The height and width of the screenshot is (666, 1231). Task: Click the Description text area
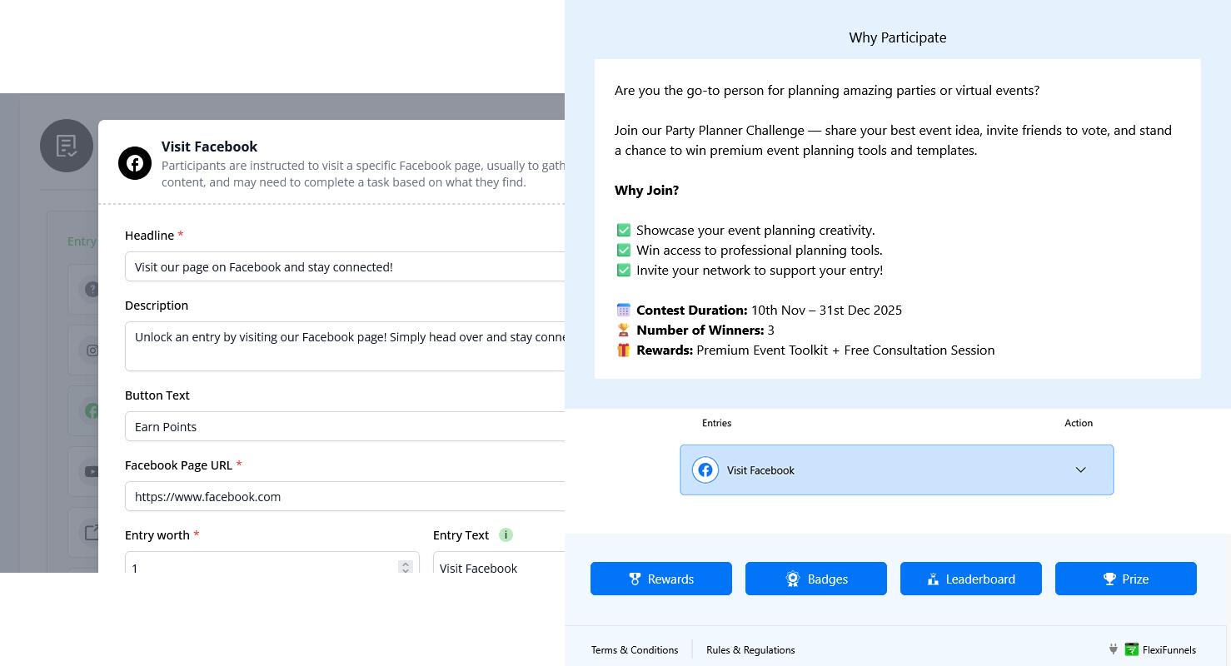coord(345,346)
